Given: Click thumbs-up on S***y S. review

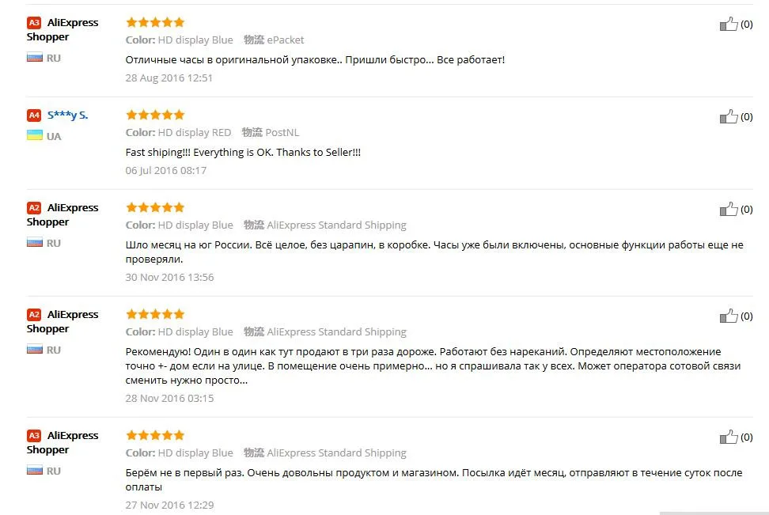Looking at the screenshot, I should pos(729,117).
